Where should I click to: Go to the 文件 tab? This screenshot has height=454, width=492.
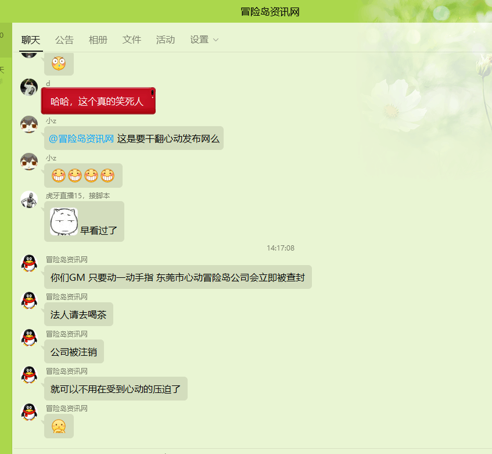132,40
